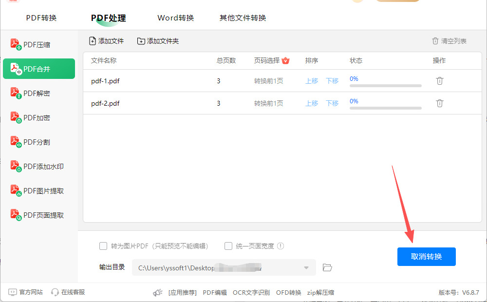Open the PDF编辑 recommended app link
This screenshot has height=302, width=487.
(215, 292)
